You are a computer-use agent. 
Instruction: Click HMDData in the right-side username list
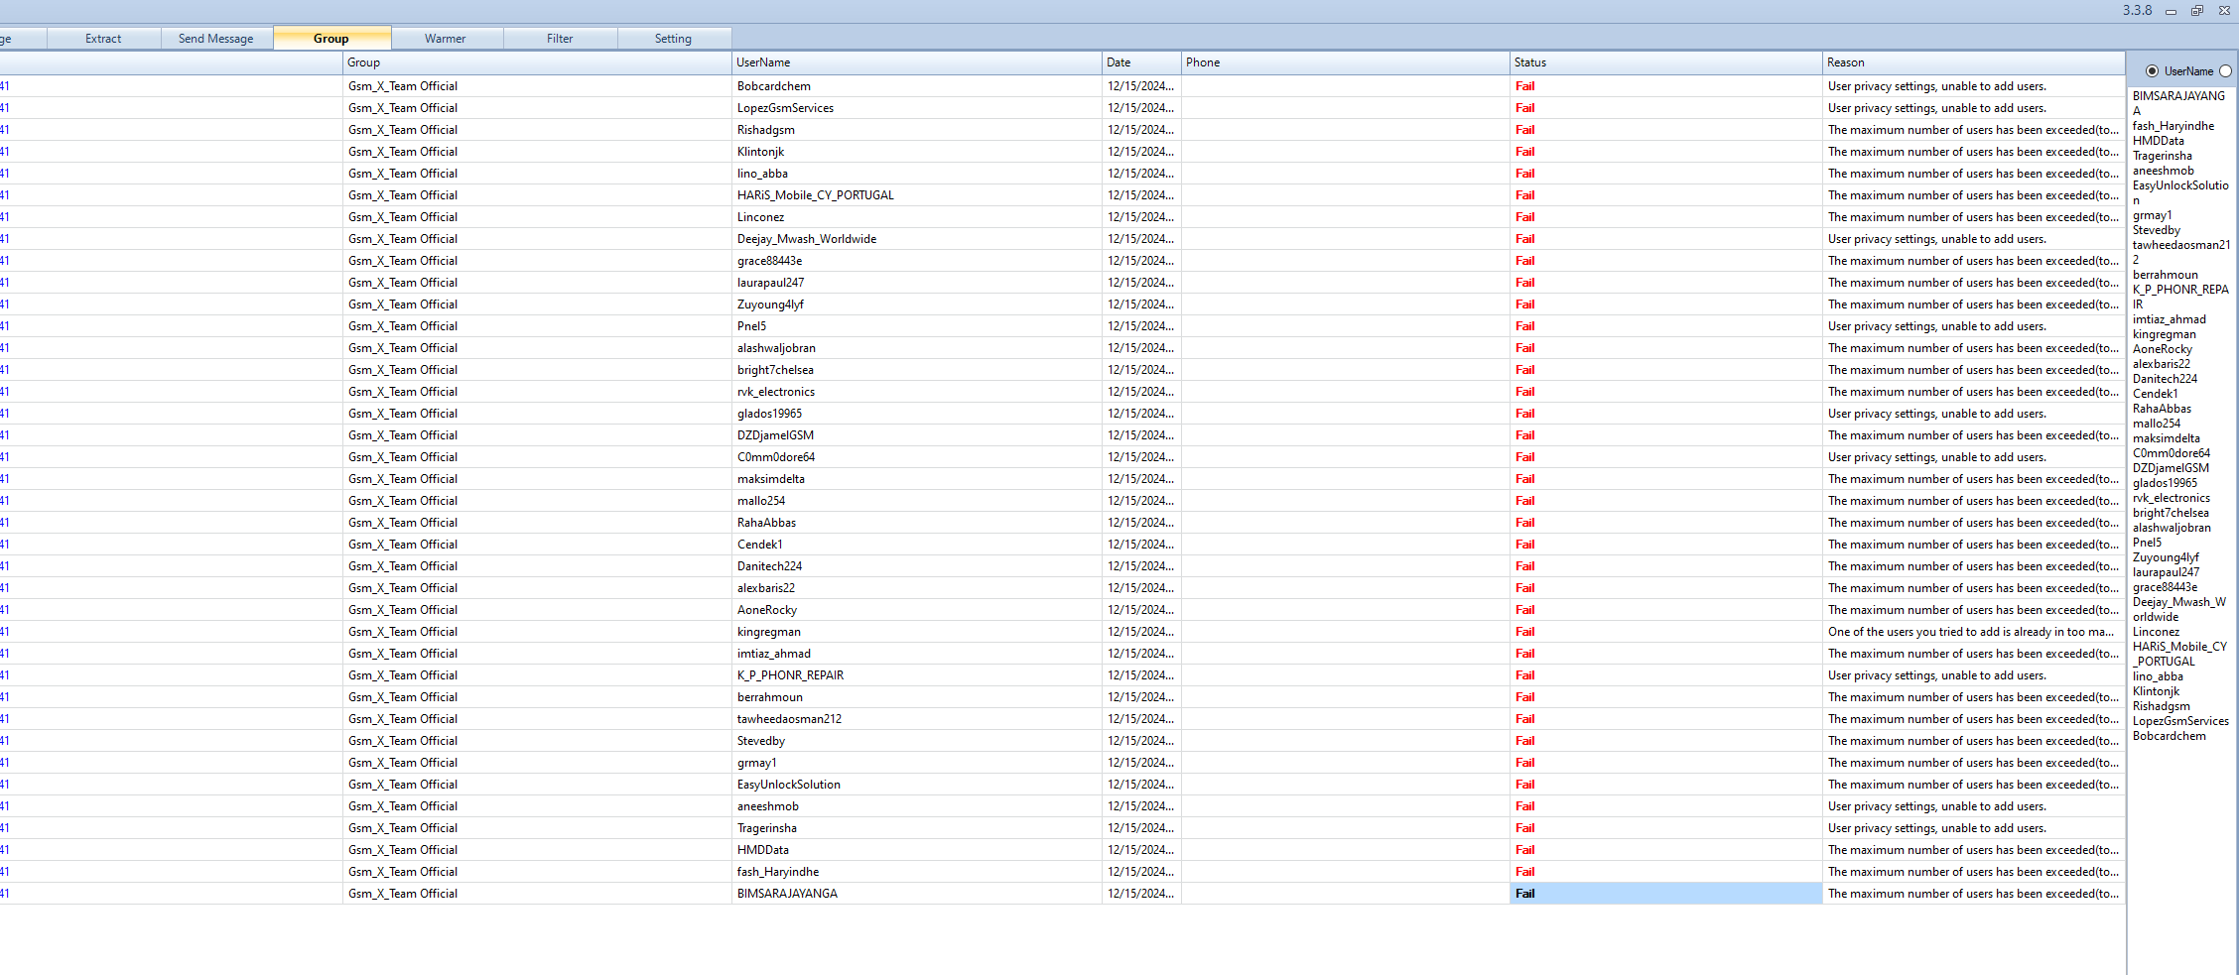pos(2159,141)
